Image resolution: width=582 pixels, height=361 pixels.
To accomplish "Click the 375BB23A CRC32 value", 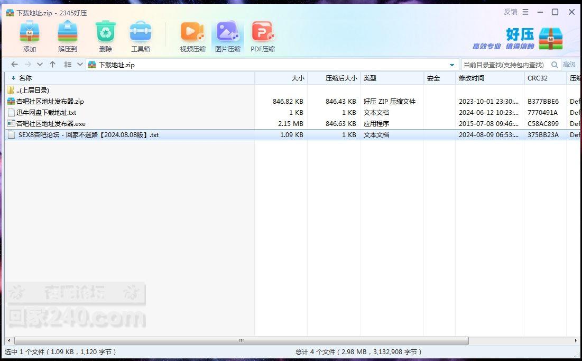I will (x=543, y=134).
